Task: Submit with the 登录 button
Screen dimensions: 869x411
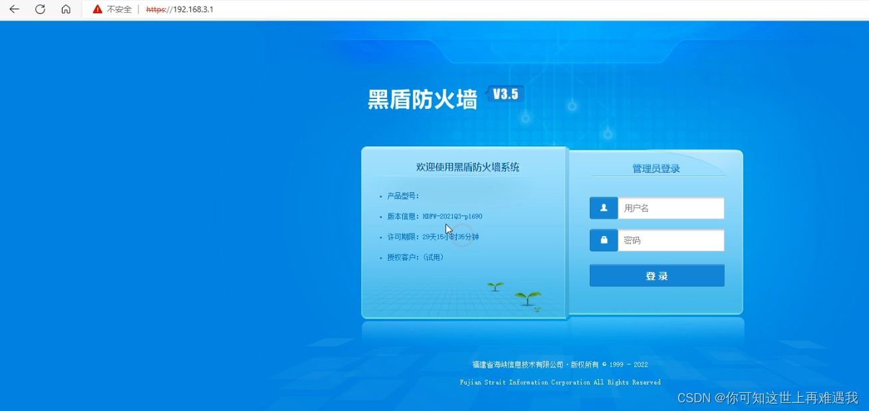Action: pos(657,275)
